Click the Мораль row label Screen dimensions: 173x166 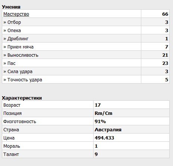12,146
